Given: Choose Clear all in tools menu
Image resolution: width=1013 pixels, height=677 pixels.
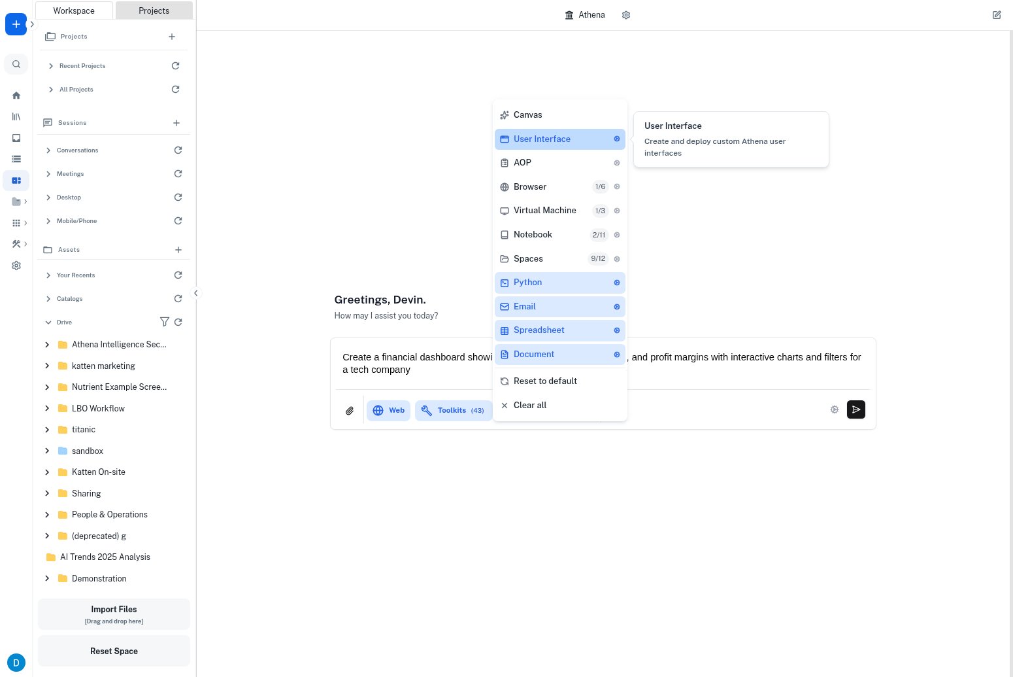Looking at the screenshot, I should click(x=560, y=406).
